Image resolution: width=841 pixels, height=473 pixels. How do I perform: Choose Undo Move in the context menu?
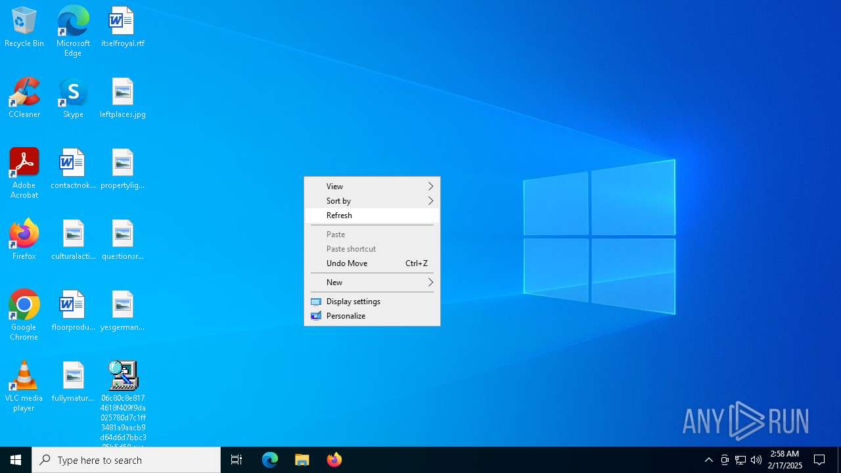[x=372, y=263]
